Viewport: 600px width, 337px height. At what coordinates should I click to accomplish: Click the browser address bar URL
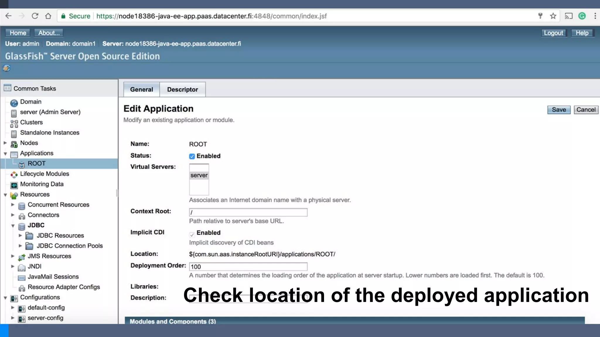(x=212, y=16)
